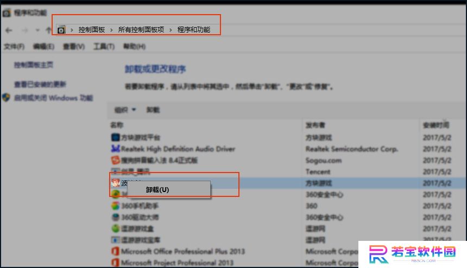Select Realtek High Definition Audio Driver row text
Screen dimensions: 467x268
pos(178,149)
